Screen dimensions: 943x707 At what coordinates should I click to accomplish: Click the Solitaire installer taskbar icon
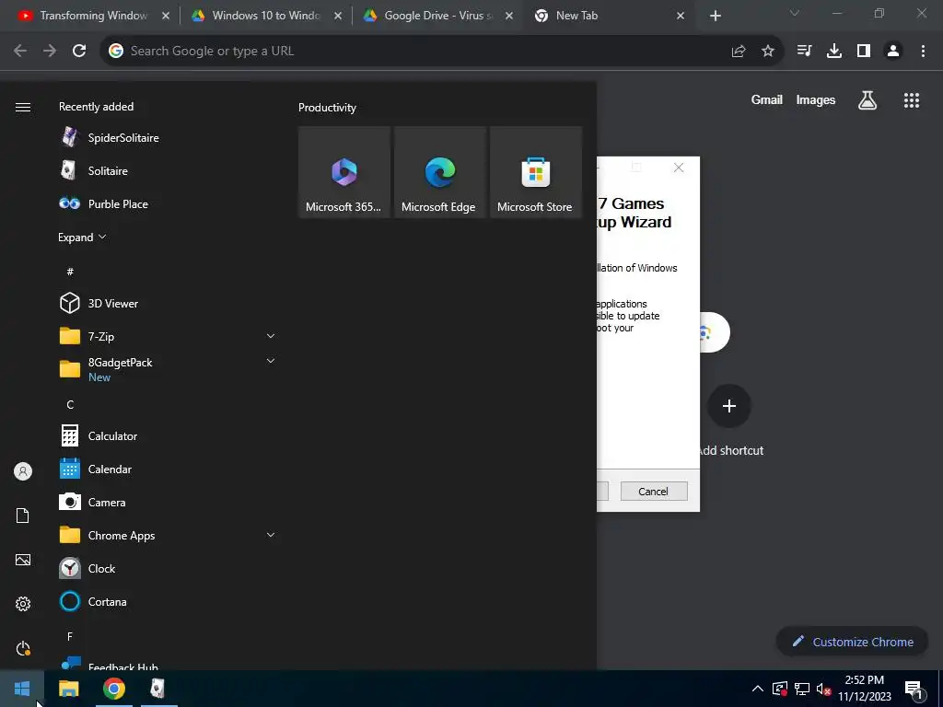point(158,689)
